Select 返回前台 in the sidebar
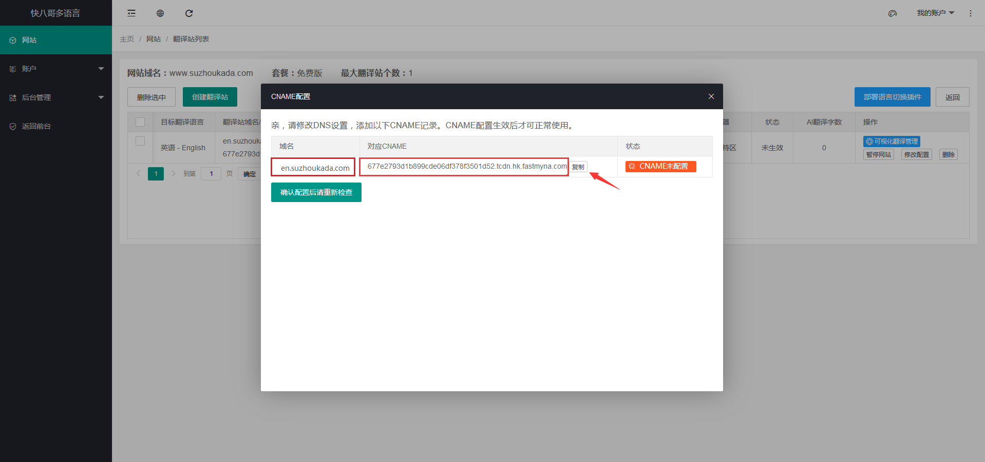 coord(36,126)
